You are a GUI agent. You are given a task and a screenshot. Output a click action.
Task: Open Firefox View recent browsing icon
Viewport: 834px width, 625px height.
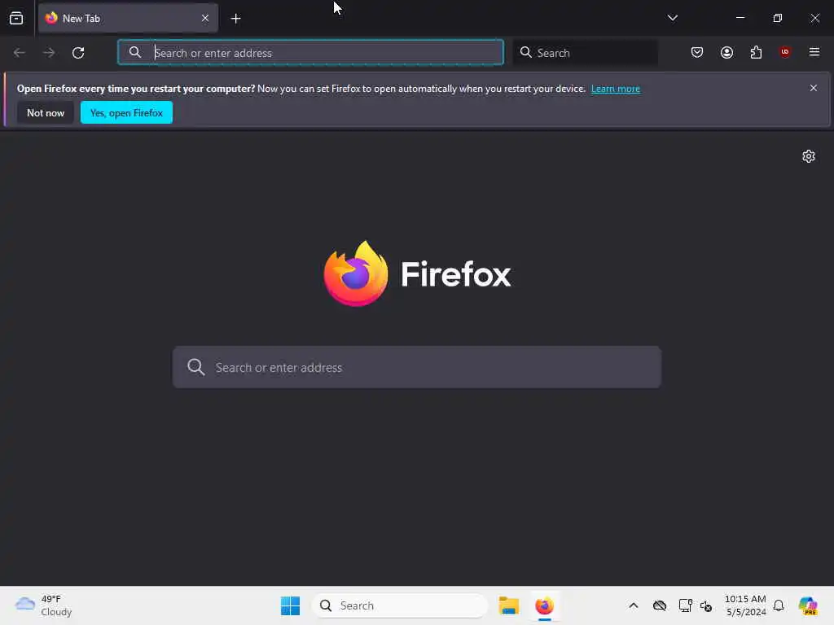click(16, 18)
